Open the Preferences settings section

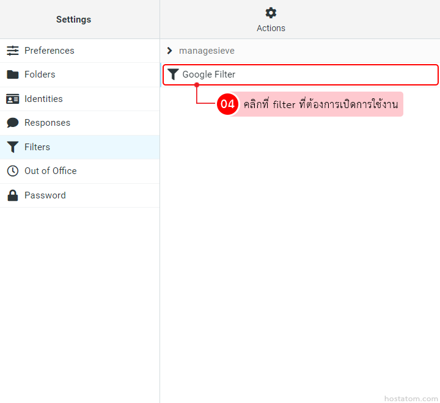[50, 51]
